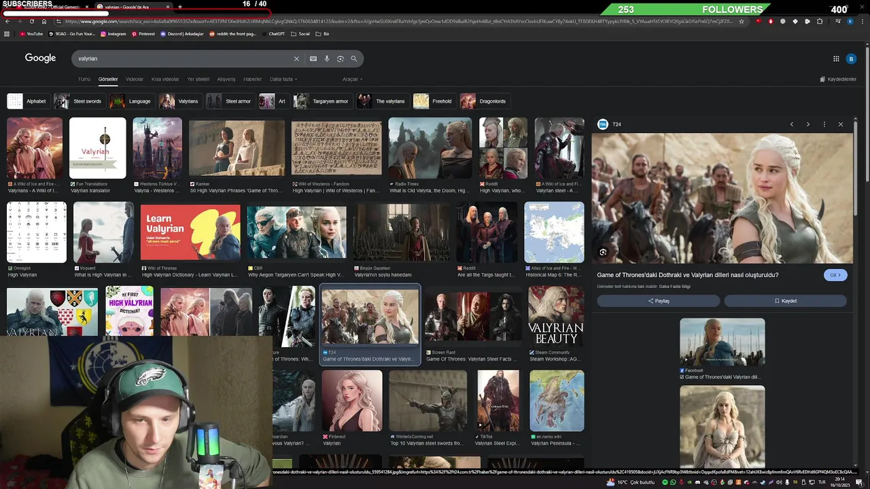The width and height of the screenshot is (870, 489).
Task: Click the Git button to visit the T24 page
Action: click(x=835, y=275)
